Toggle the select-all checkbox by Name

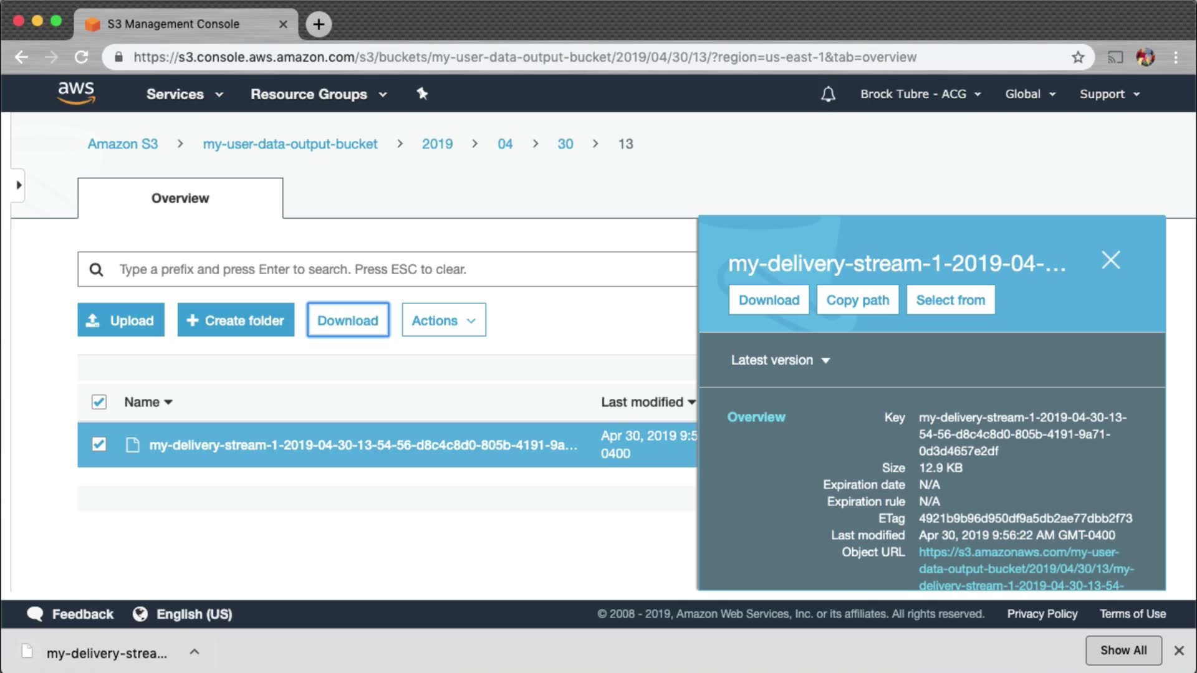(x=99, y=402)
